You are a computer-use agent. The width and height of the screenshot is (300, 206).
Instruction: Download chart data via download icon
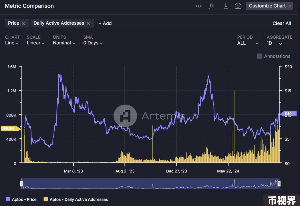226,6
